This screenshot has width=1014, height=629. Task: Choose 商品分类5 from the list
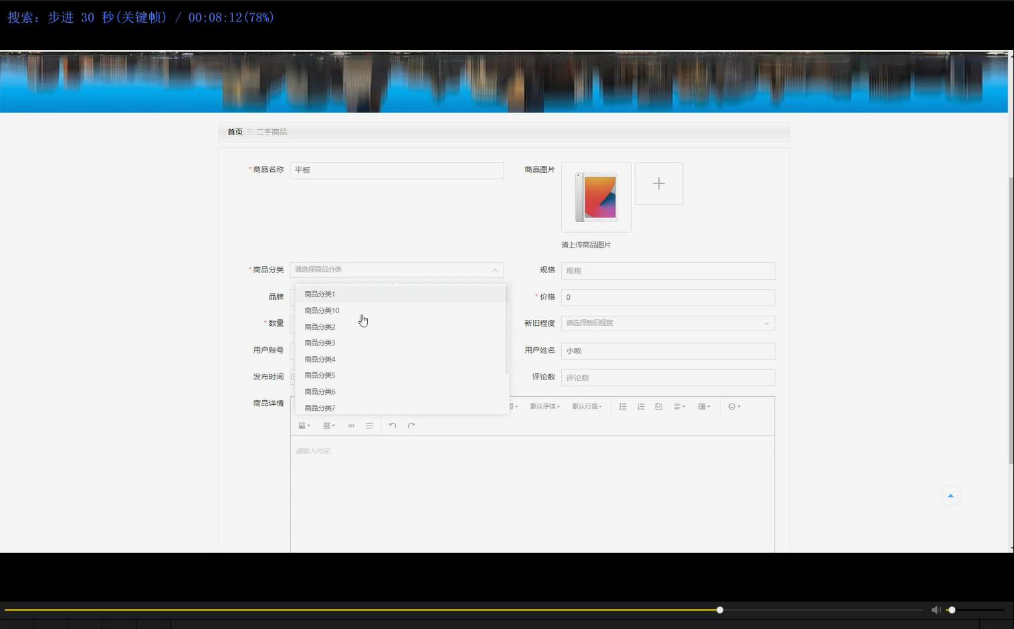pyautogui.click(x=400, y=375)
